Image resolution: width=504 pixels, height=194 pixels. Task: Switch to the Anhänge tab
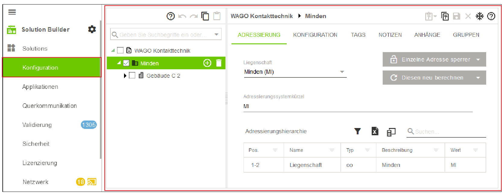tap(427, 35)
